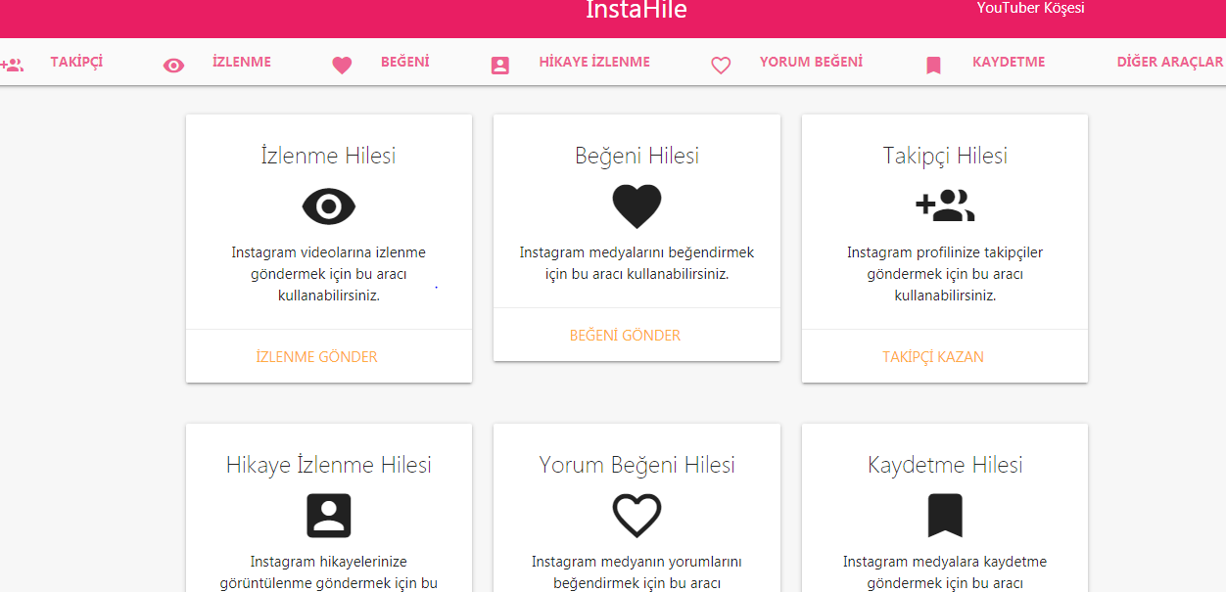Image resolution: width=1226 pixels, height=592 pixels.
Task: Click the portrait icon in Hikaye İzlenme Hilesi card
Action: 329,516
